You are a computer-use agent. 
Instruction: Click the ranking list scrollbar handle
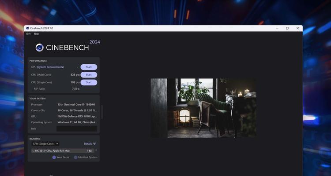[x=96, y=150]
